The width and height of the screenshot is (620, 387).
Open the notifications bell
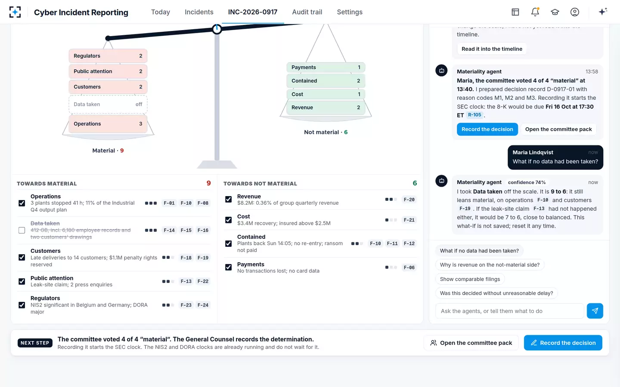pos(535,12)
